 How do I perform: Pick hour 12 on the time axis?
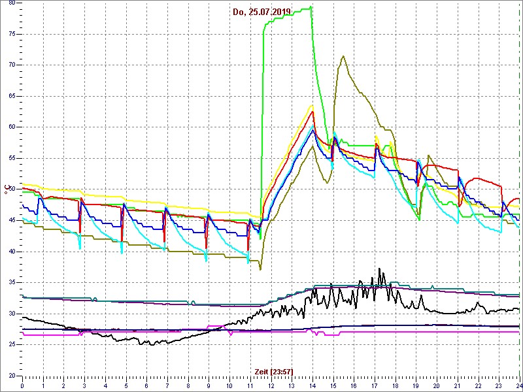point(271,385)
